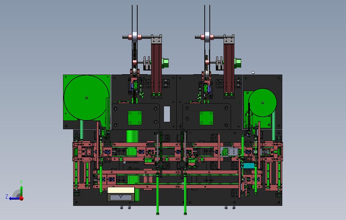The height and width of the screenshot is (220, 346).
Task: Select the green hex knob beside left column
Action: click(165, 63)
